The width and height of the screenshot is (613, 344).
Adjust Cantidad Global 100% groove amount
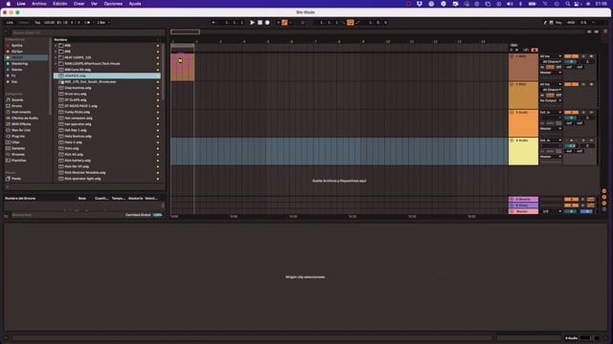[x=157, y=215]
